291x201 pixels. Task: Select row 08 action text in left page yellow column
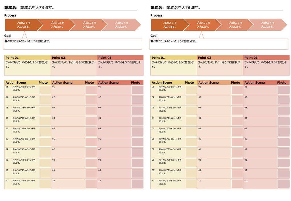pos(24,161)
